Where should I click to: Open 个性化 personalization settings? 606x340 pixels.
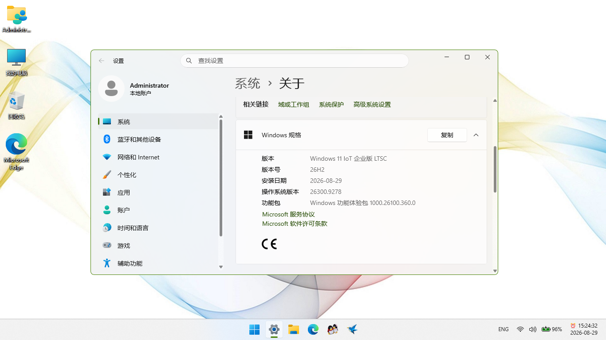click(158, 175)
